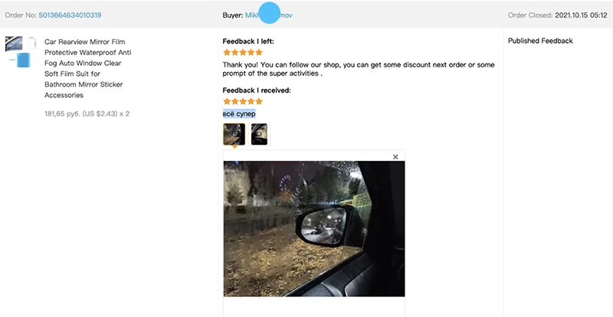Close the enlarged feedback photo
Image resolution: width=613 pixels, height=317 pixels.
tap(395, 157)
